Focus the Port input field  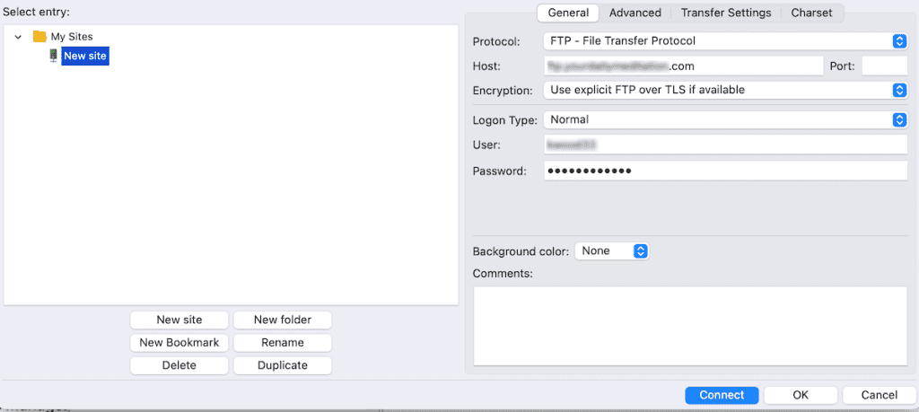tap(885, 66)
